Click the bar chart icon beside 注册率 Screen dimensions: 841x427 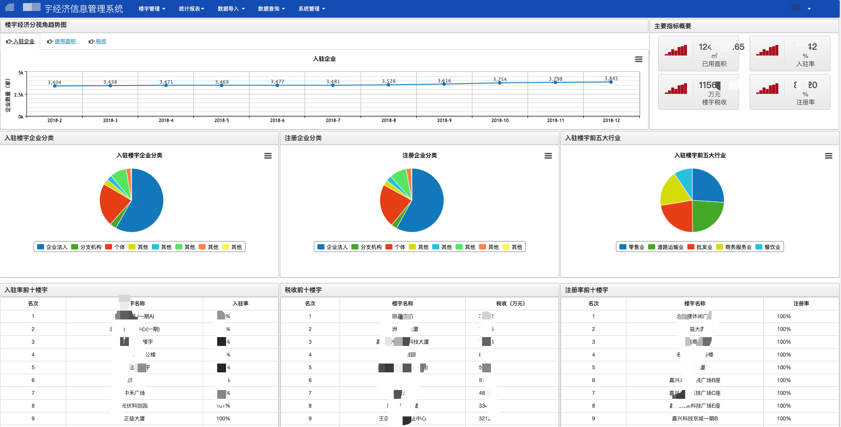click(x=767, y=89)
